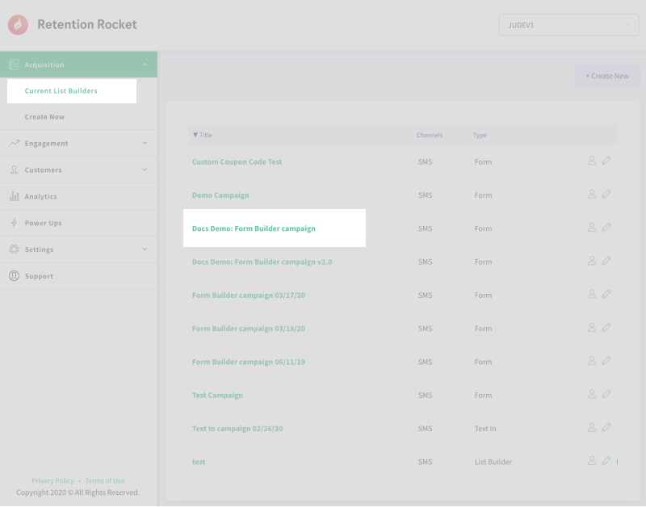Select the Acquisition document icon
646x507 pixels.
pos(13,65)
